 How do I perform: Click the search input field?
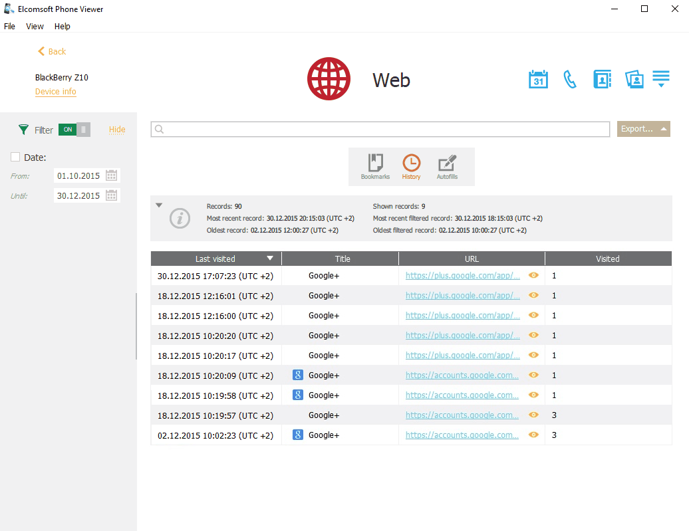point(380,129)
